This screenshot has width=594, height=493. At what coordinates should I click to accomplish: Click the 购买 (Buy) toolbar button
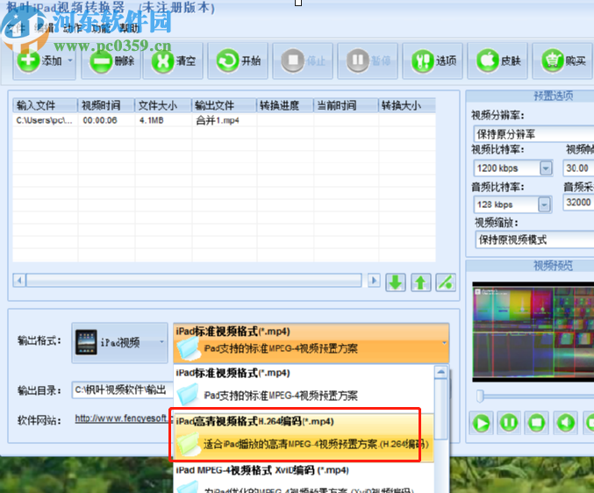coord(562,61)
